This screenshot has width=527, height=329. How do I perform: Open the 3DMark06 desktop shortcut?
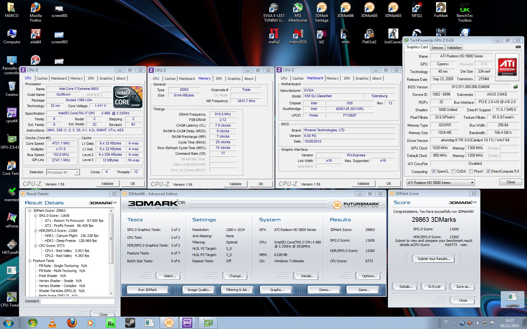[x=345, y=10]
